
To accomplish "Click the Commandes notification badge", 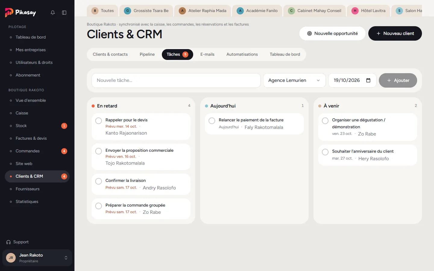I will (x=64, y=151).
